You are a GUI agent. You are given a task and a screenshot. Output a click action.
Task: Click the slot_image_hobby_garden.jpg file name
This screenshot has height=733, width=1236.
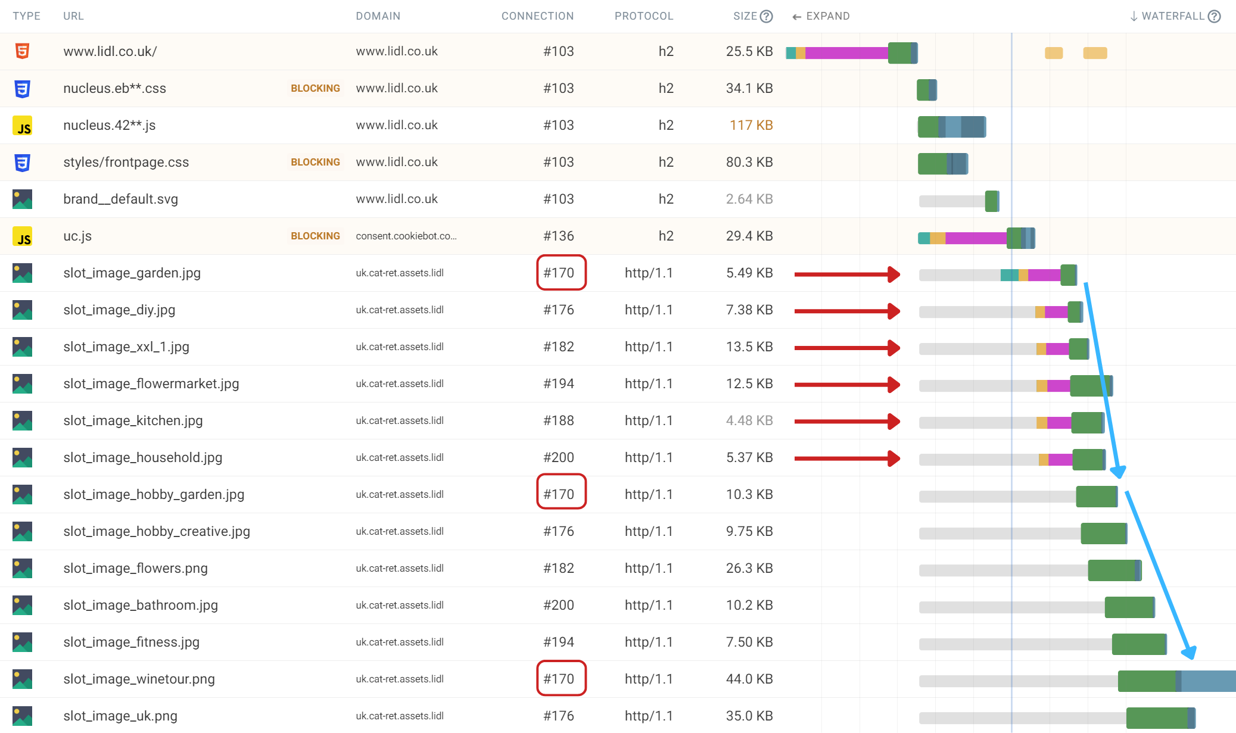(x=154, y=494)
